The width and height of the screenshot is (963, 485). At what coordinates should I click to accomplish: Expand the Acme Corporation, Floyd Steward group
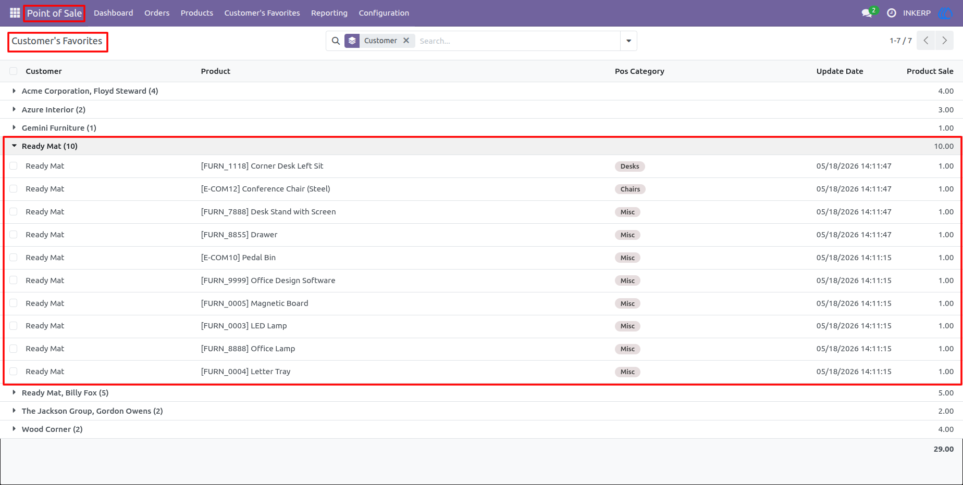point(14,91)
